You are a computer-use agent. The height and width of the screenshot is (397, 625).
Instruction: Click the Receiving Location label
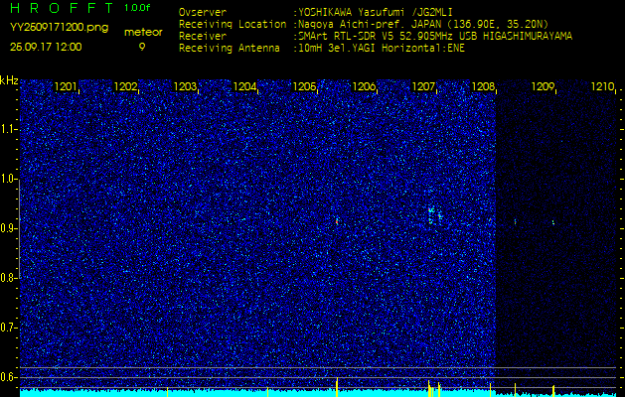coord(233,25)
